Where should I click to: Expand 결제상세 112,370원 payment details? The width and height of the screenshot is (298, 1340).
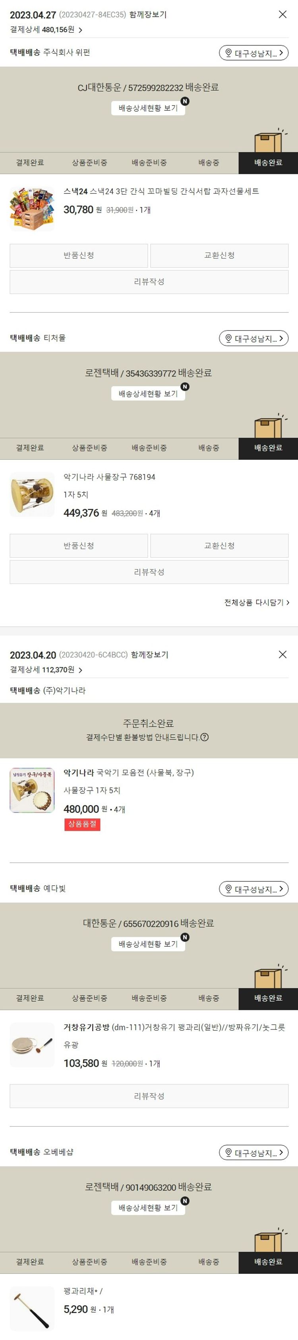tap(46, 670)
